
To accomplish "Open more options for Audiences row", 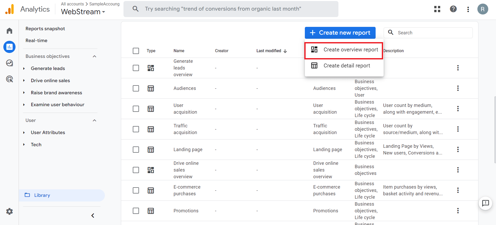I will click(458, 88).
